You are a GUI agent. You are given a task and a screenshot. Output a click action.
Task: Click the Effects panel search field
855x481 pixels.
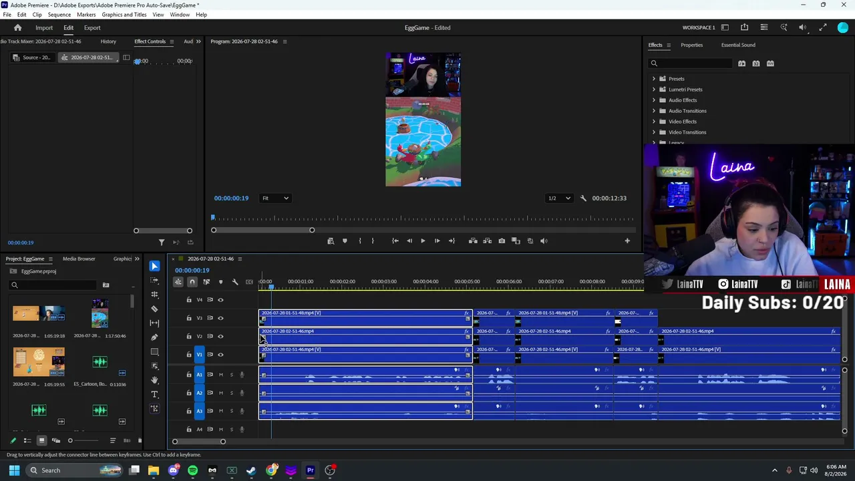point(691,63)
